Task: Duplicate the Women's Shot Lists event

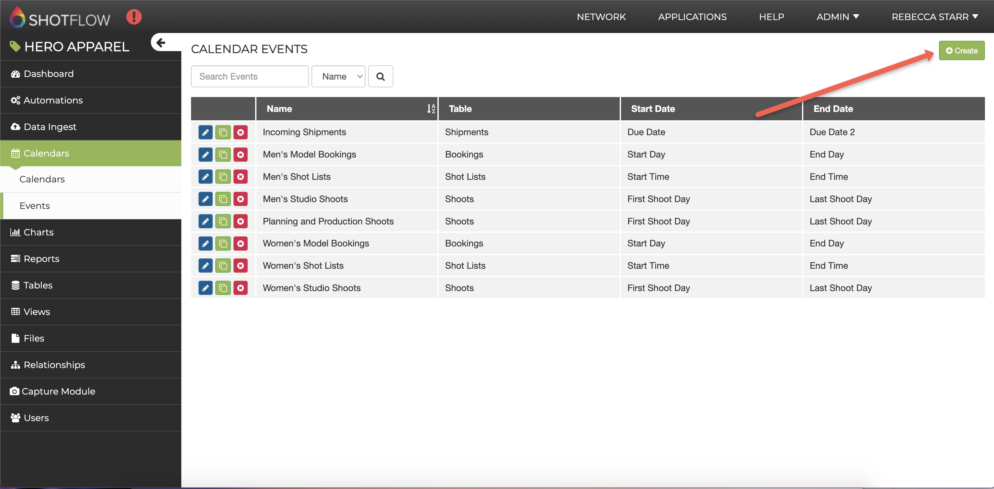Action: (x=223, y=266)
